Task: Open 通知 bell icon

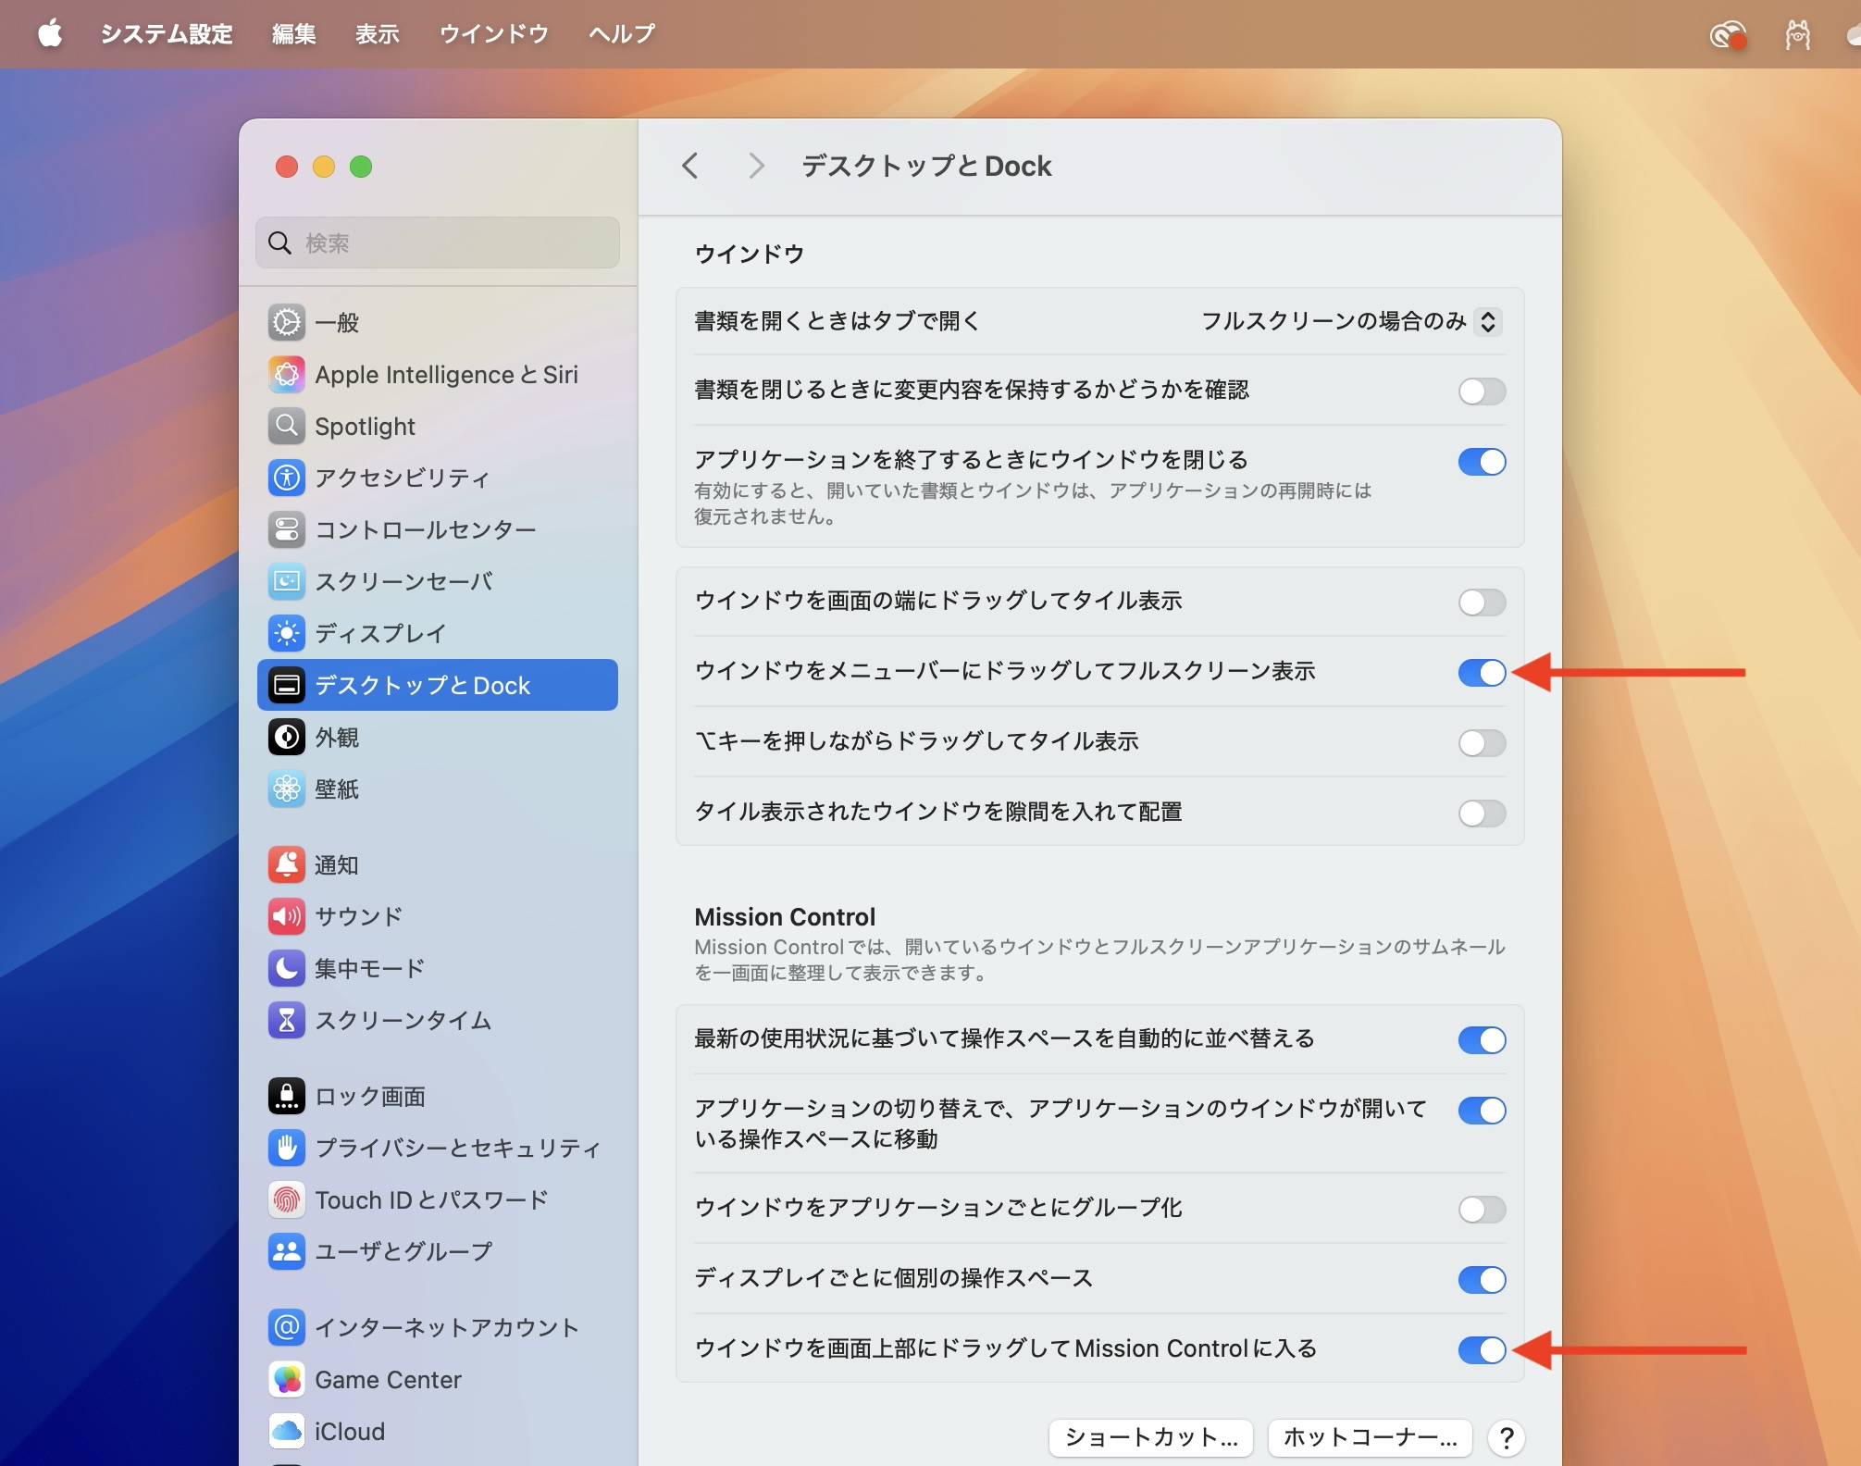Action: [x=287, y=864]
